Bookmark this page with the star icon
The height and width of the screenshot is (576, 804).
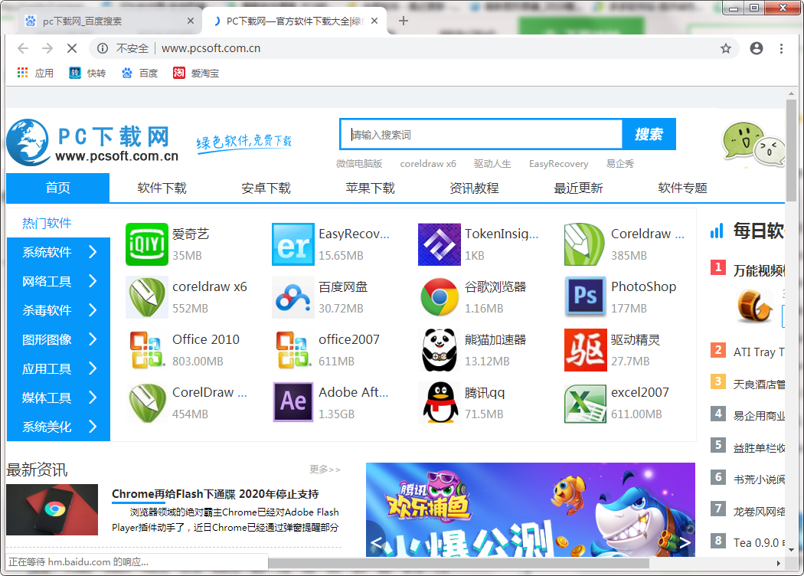(726, 48)
